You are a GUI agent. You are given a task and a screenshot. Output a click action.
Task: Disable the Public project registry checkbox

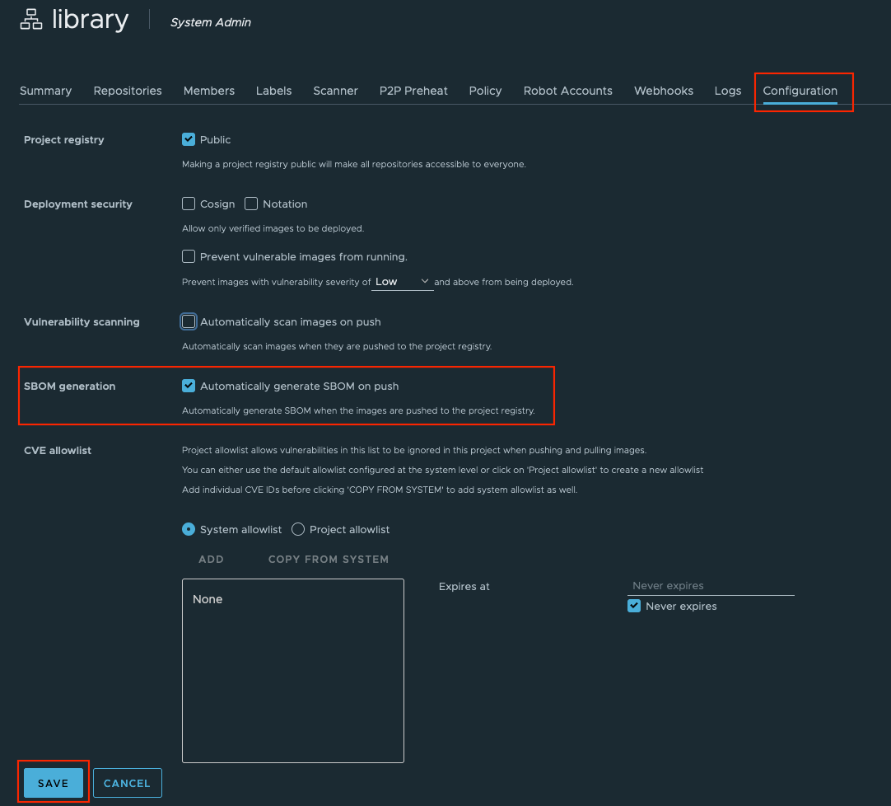(189, 139)
